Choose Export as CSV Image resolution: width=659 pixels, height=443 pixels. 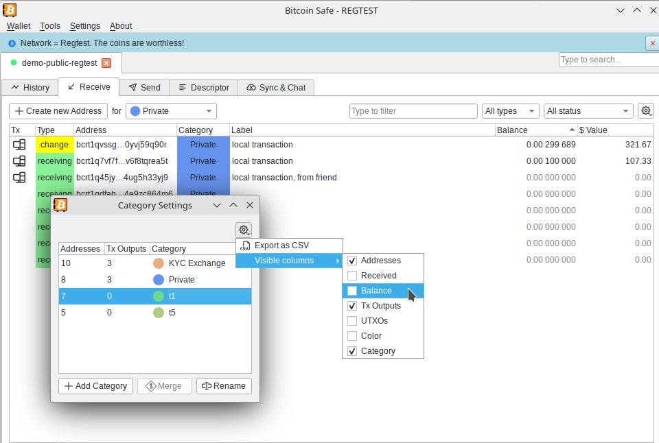click(x=289, y=246)
